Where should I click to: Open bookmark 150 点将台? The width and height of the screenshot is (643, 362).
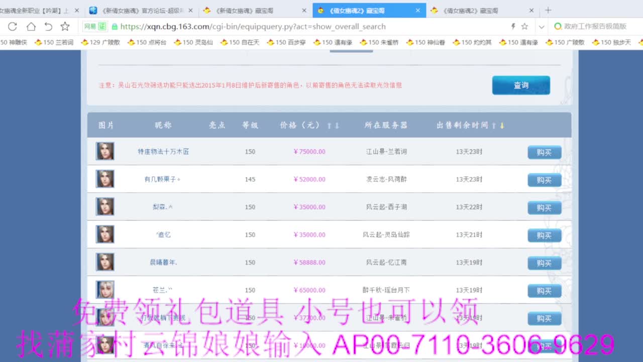coord(146,42)
